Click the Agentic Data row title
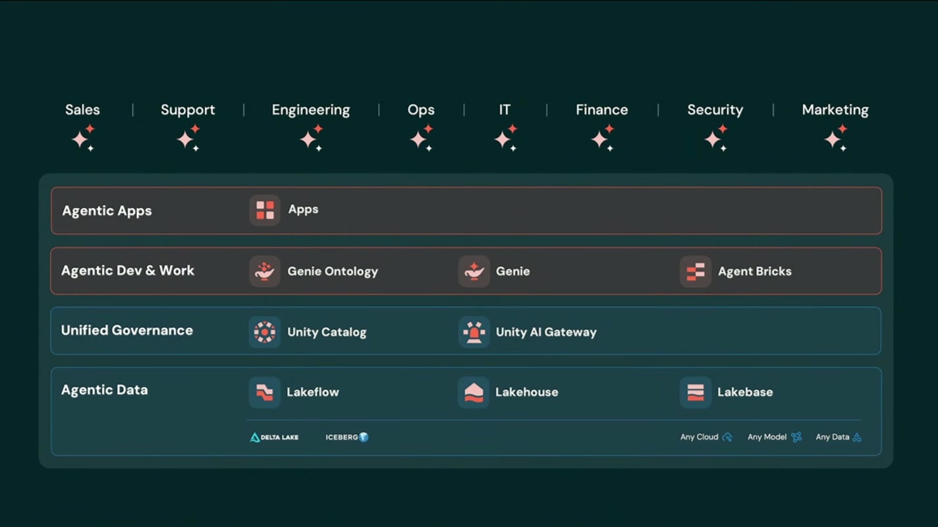 (104, 390)
